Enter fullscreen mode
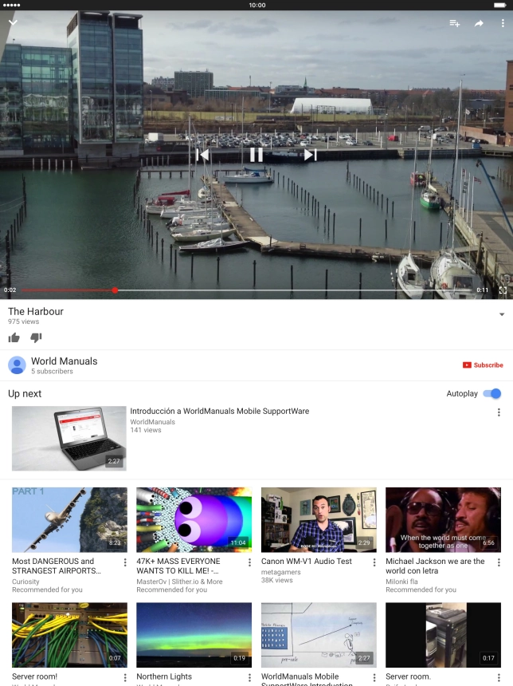 (x=503, y=290)
